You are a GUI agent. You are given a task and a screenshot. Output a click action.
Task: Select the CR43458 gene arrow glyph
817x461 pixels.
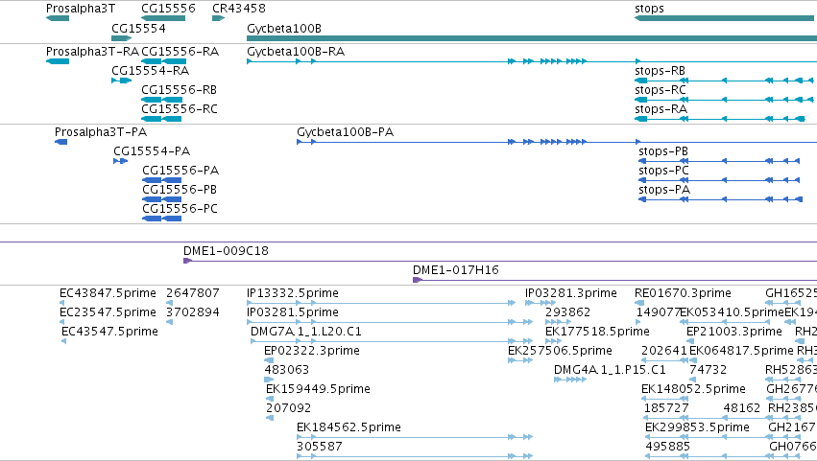[218, 19]
